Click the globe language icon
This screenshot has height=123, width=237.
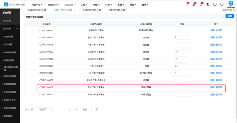click(x=208, y=4)
